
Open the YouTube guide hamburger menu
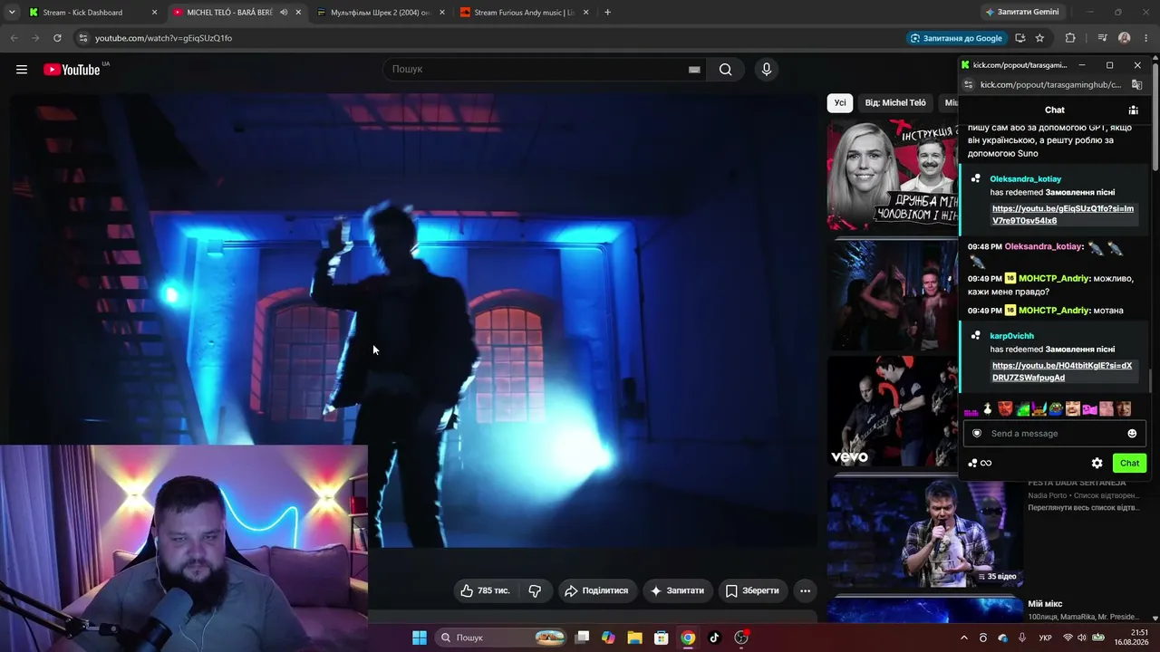tap(22, 70)
